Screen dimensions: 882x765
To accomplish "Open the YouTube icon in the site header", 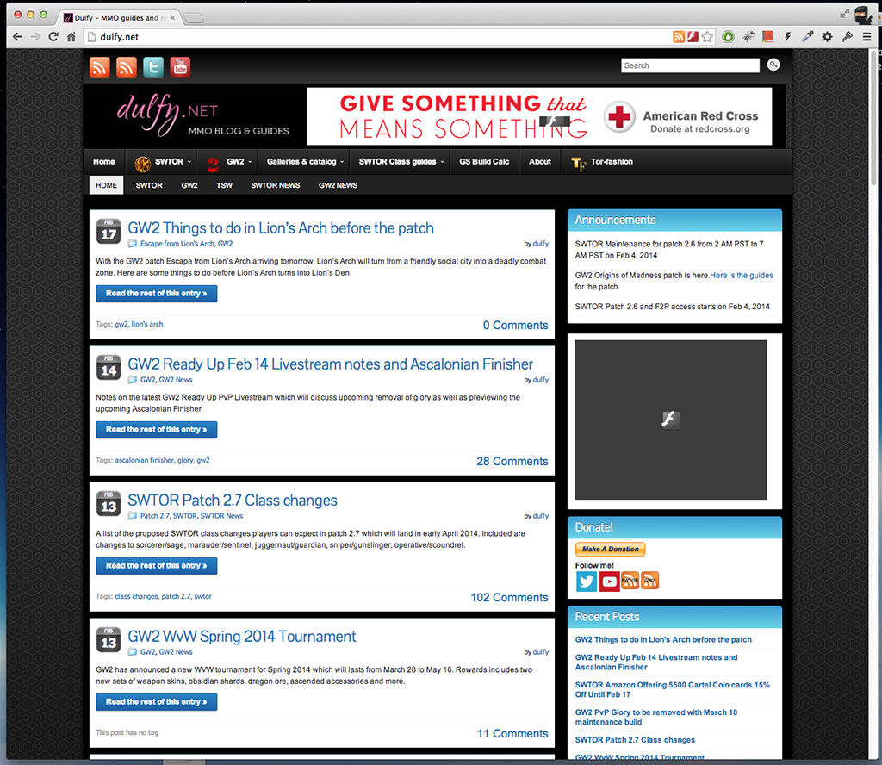I will [180, 67].
